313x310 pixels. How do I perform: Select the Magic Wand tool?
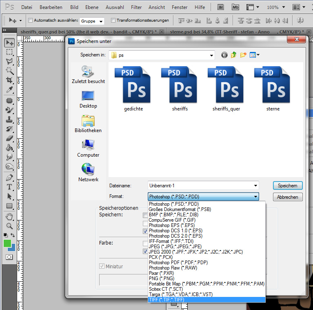[x=9, y=71]
